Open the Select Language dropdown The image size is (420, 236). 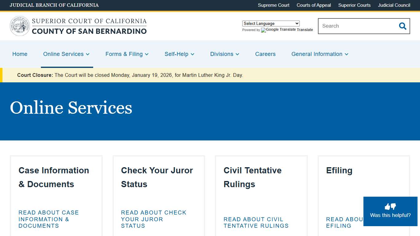(x=271, y=23)
